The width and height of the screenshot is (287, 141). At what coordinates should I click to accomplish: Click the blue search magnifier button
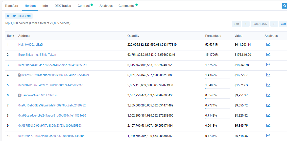pyautogui.click(x=284, y=6)
